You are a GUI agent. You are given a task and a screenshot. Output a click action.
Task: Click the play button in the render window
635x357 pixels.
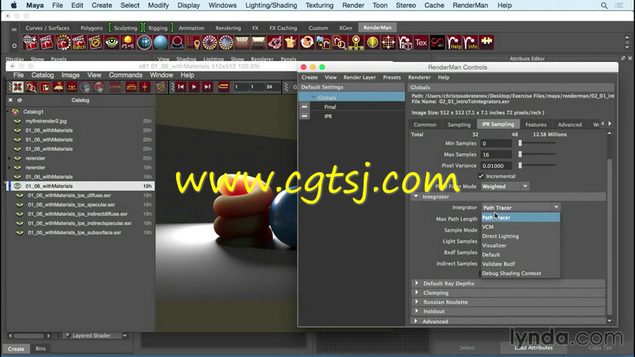click(x=194, y=86)
